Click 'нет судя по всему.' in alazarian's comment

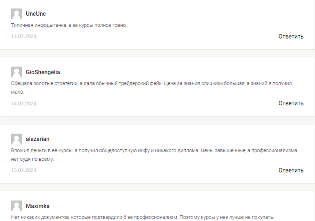(x=33, y=159)
